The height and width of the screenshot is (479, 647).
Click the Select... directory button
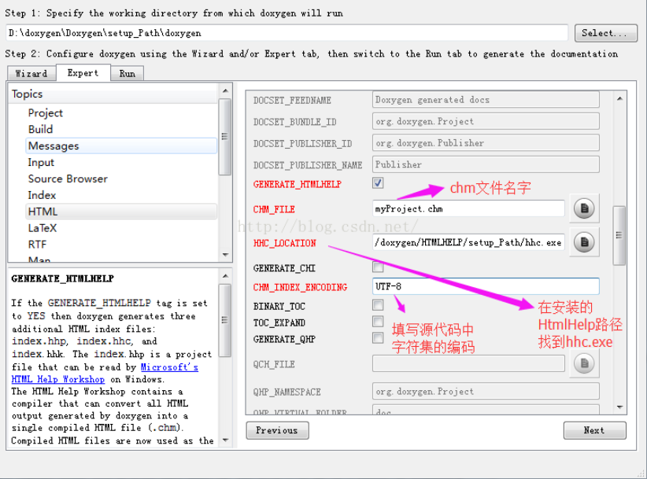606,33
